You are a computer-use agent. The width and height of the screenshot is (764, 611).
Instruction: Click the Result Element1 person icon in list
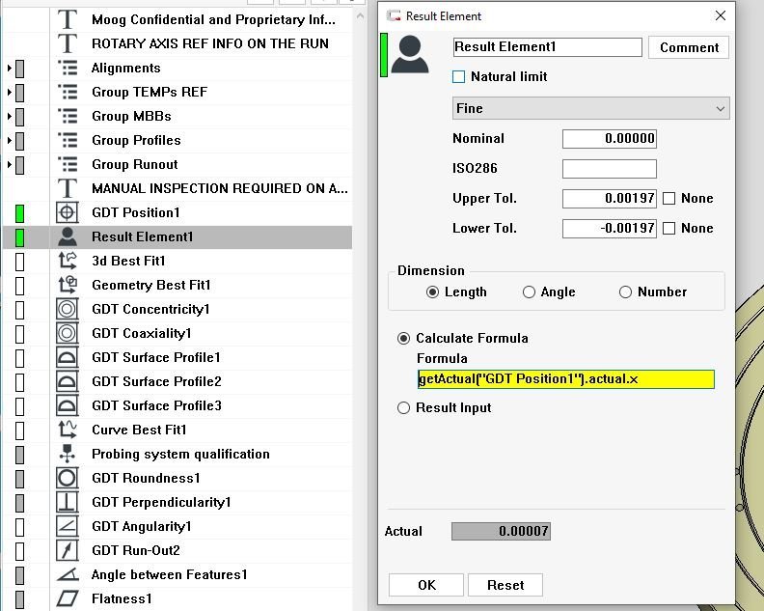(x=68, y=236)
